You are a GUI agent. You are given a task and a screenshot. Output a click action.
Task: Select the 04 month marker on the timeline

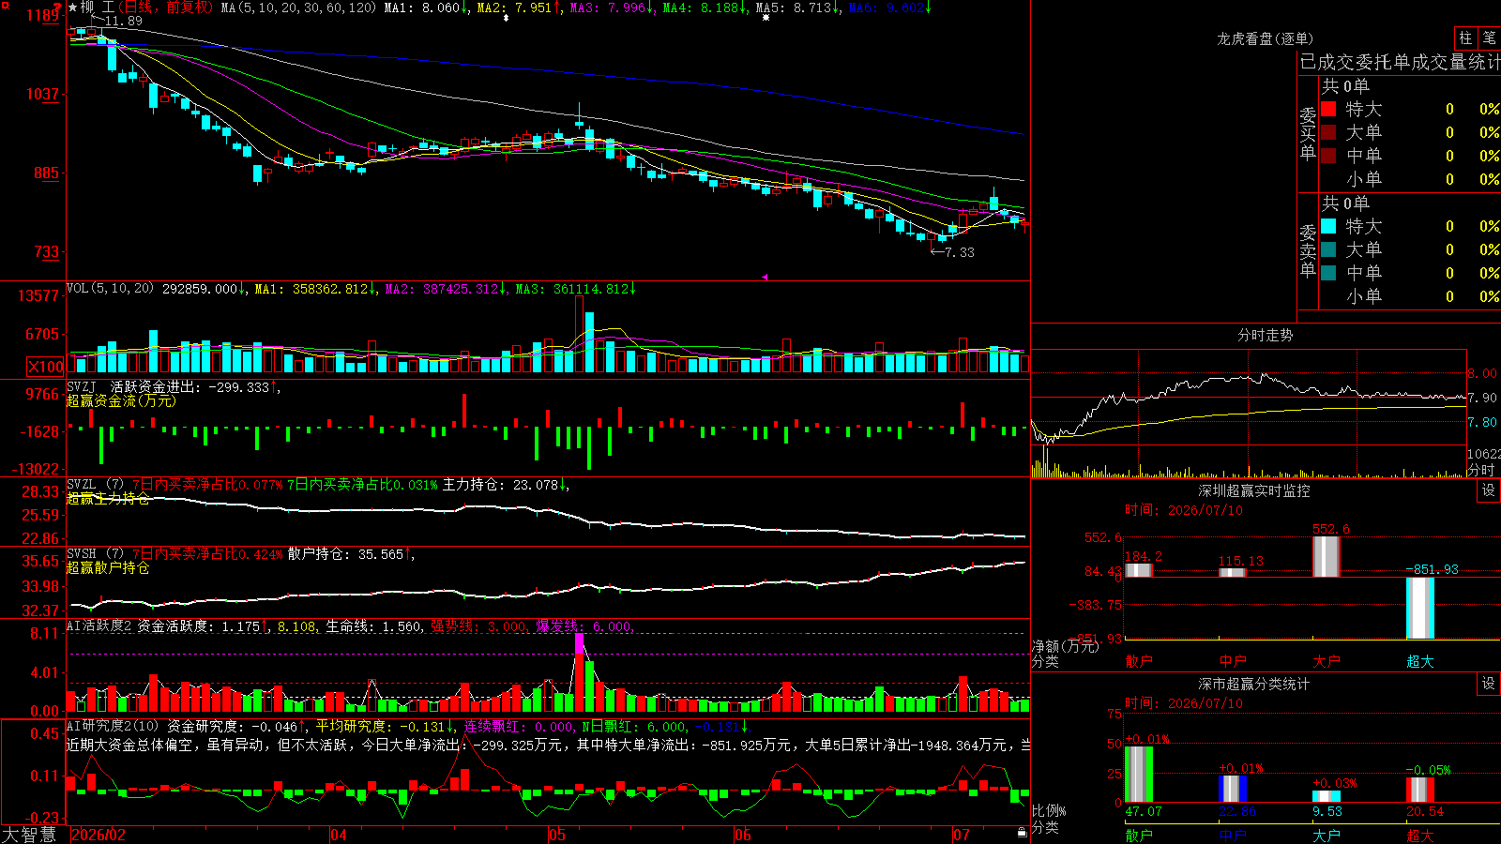(339, 835)
